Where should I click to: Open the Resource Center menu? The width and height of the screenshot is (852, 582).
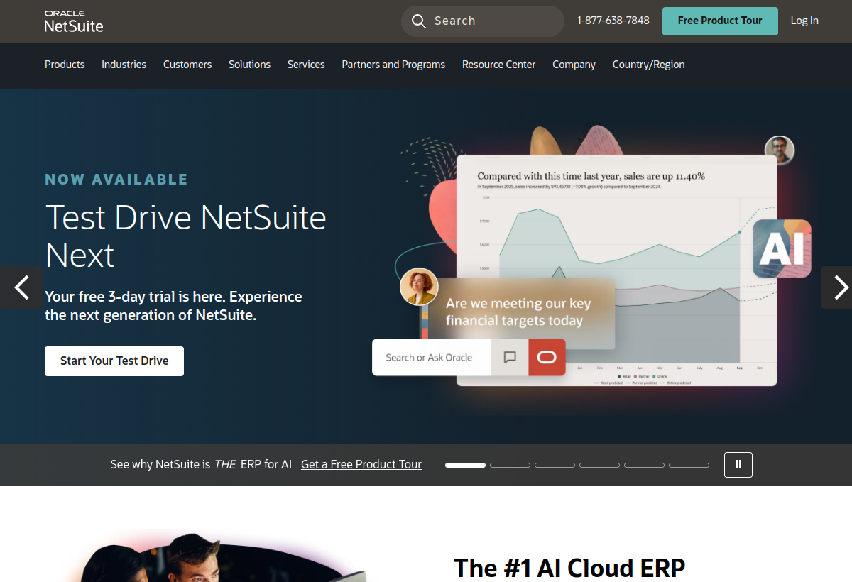point(499,65)
